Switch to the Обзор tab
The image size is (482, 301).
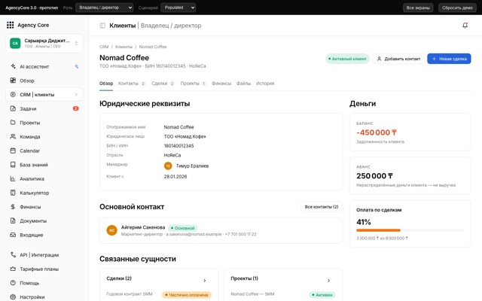click(106, 84)
